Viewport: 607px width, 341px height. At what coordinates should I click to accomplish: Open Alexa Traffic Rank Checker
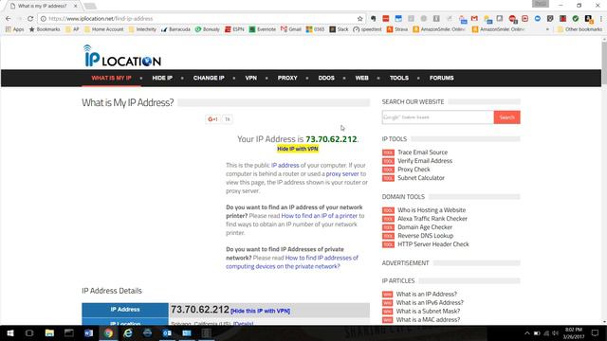pyautogui.click(x=432, y=219)
